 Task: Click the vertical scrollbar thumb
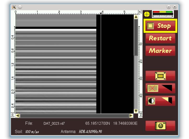(x=136, y=37)
